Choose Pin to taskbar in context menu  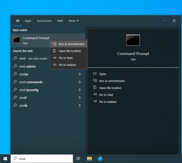[x=67, y=65]
